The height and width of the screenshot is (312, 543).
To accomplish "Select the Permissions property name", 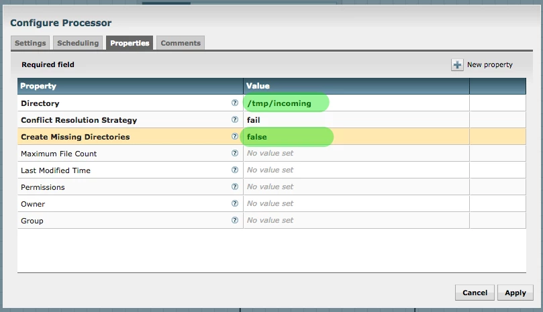I will coord(42,187).
